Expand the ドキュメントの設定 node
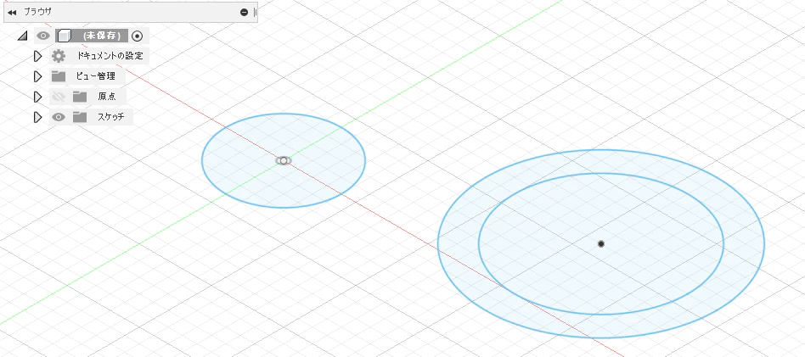Screen dimensions: 805x357 point(37,56)
